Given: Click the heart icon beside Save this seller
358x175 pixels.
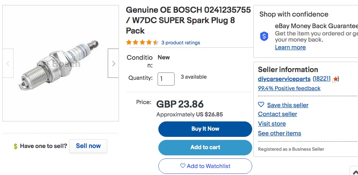Looking at the screenshot, I should [261, 104].
